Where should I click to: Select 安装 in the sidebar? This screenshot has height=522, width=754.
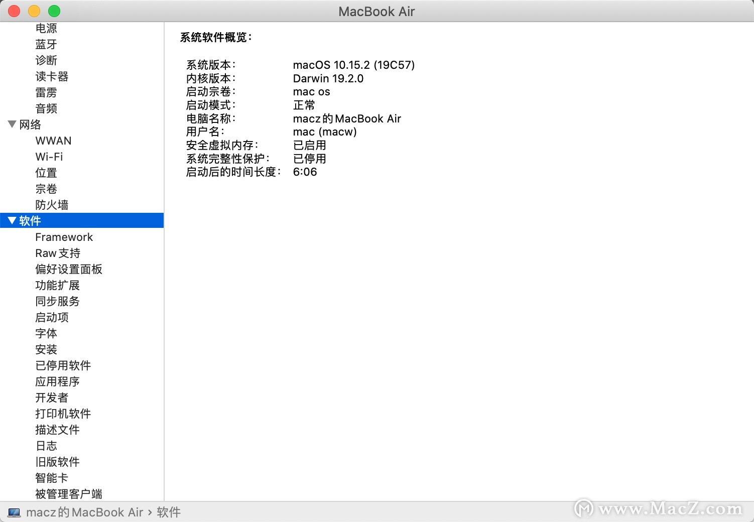point(46,349)
